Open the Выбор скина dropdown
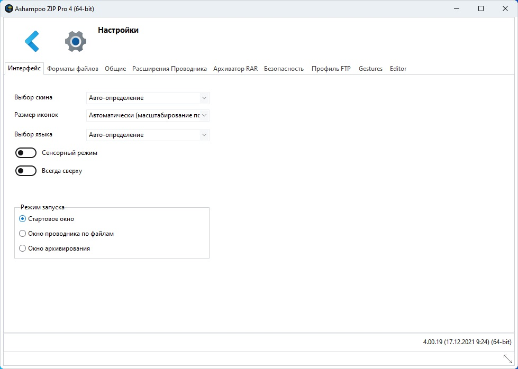 pos(148,98)
